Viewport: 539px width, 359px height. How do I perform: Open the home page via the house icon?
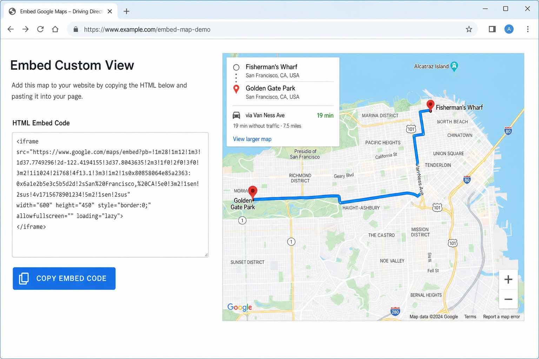pyautogui.click(x=55, y=29)
